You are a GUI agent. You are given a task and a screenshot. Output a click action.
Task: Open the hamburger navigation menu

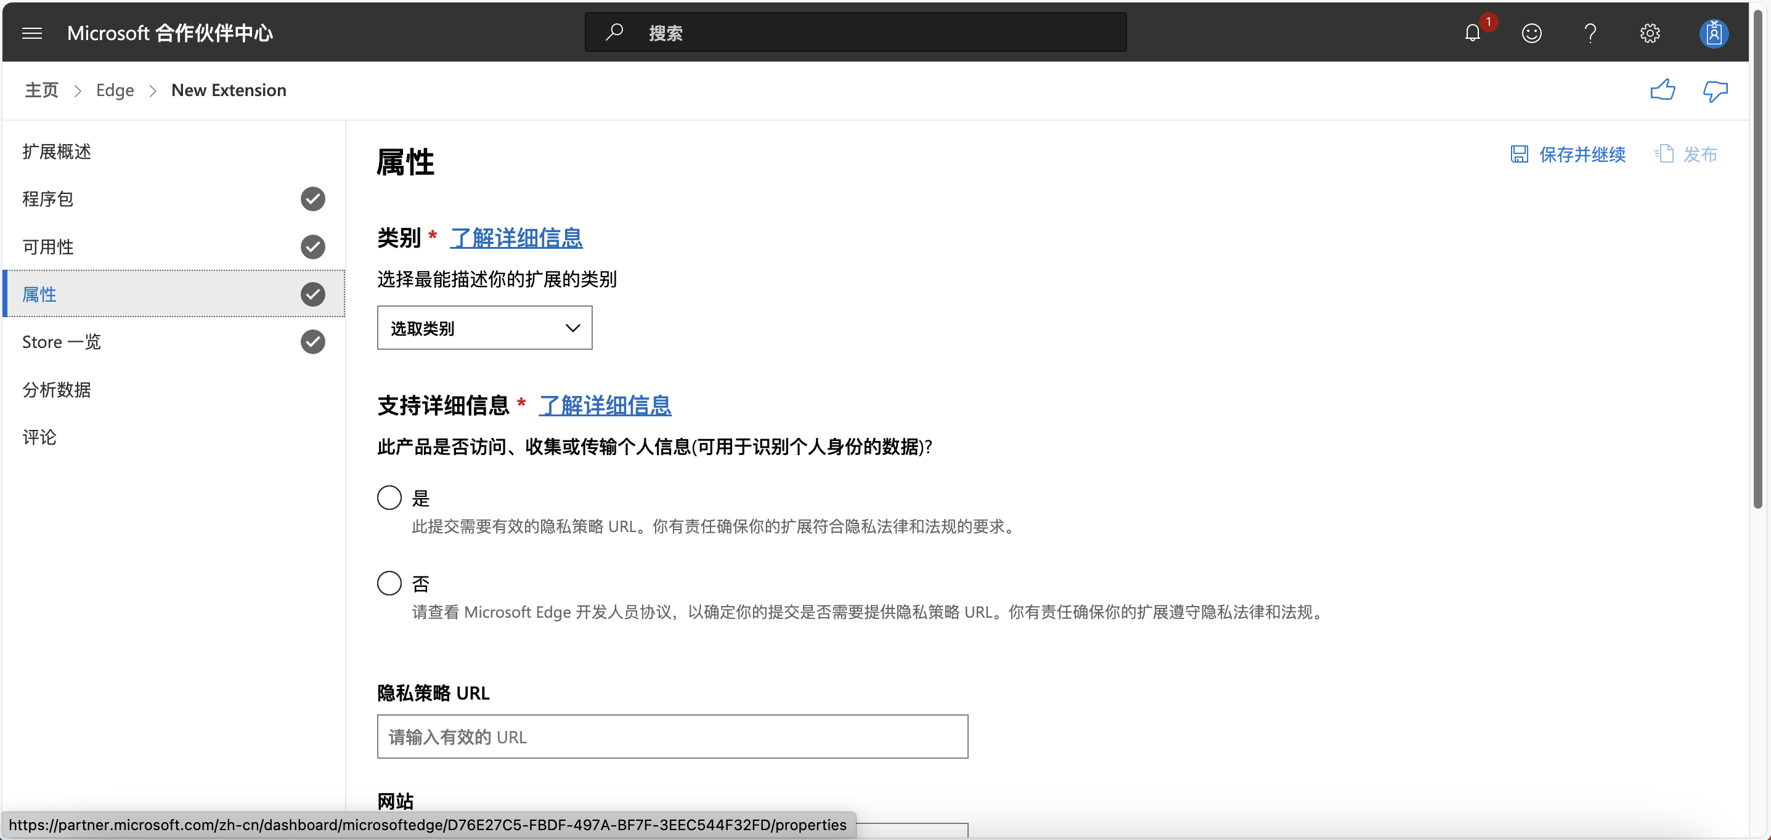[x=31, y=33]
